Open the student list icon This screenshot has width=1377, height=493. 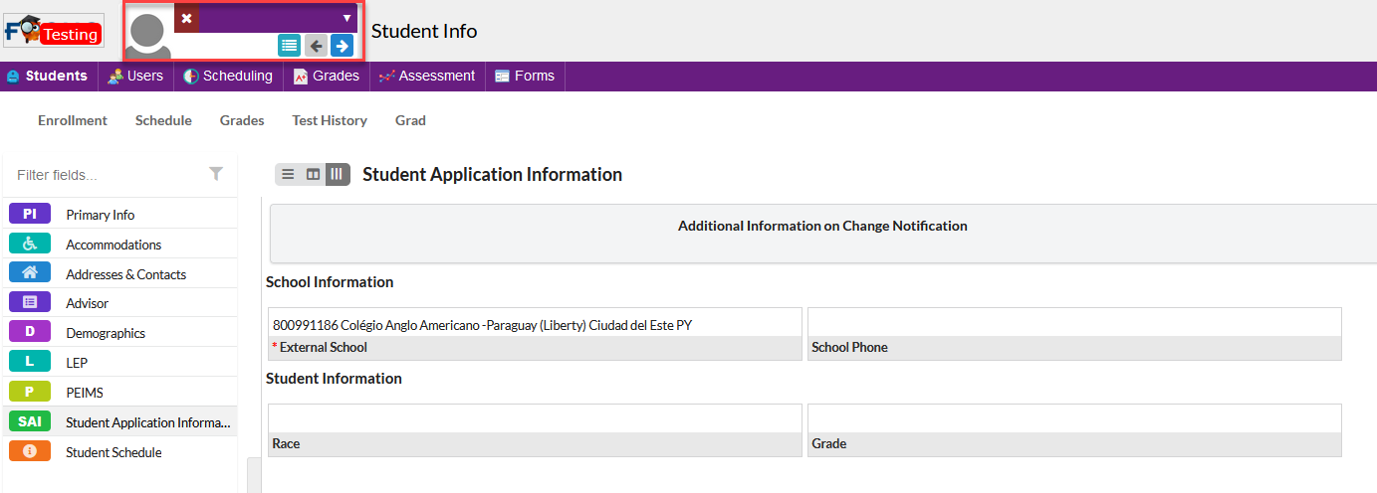(289, 45)
